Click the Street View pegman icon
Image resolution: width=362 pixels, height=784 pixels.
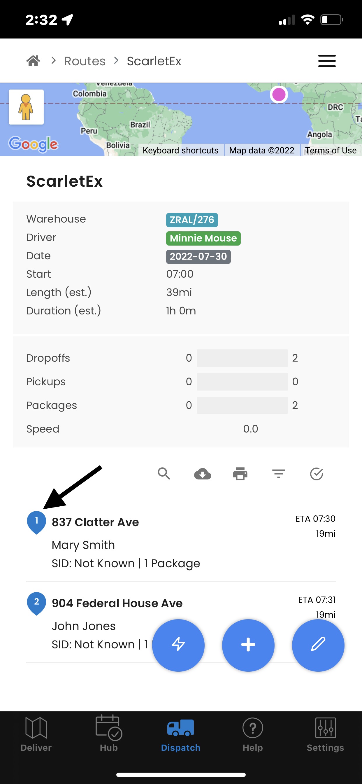tap(26, 107)
